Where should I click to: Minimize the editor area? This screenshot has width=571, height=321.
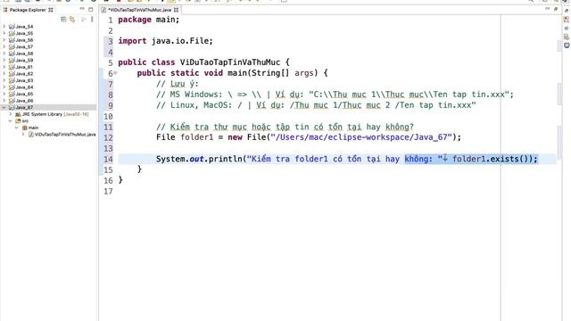(547, 9)
